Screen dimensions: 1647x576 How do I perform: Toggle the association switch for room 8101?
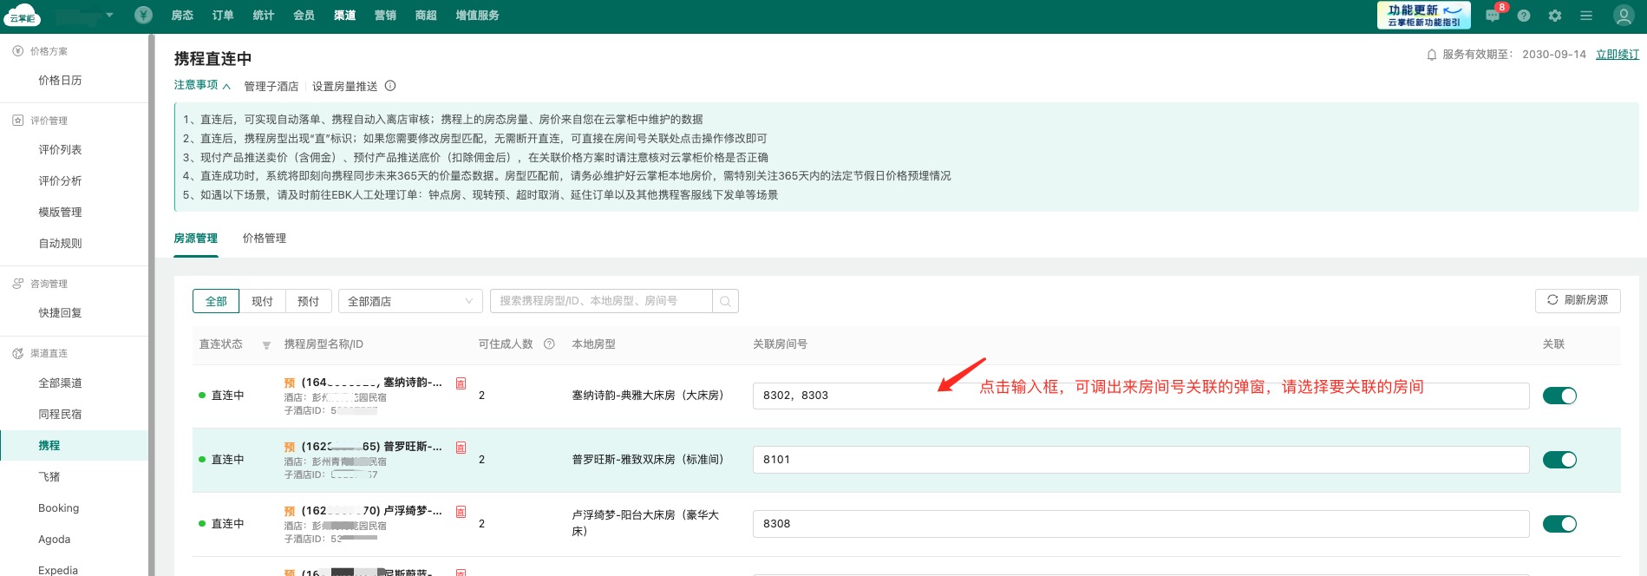(x=1559, y=460)
